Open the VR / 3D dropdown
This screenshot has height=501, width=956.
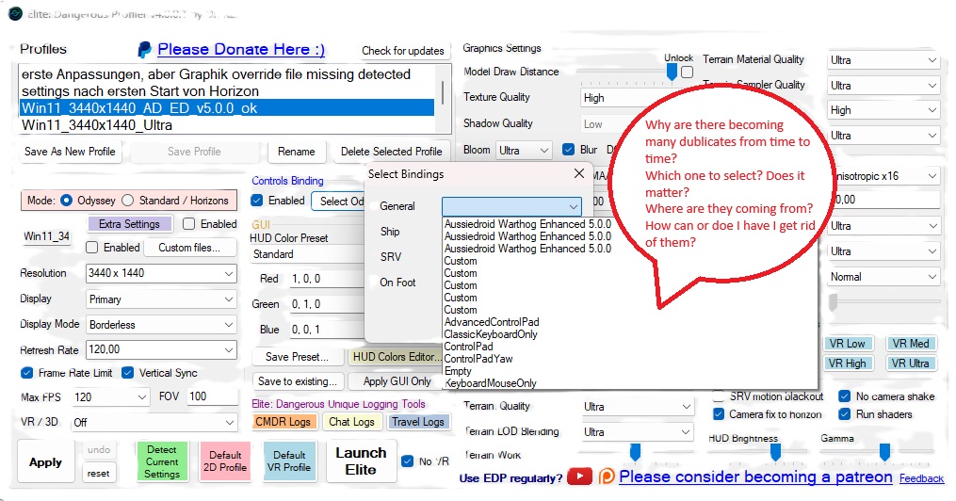(154, 423)
